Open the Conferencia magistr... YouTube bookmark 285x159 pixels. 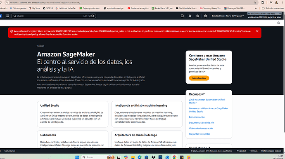click(x=138, y=8)
